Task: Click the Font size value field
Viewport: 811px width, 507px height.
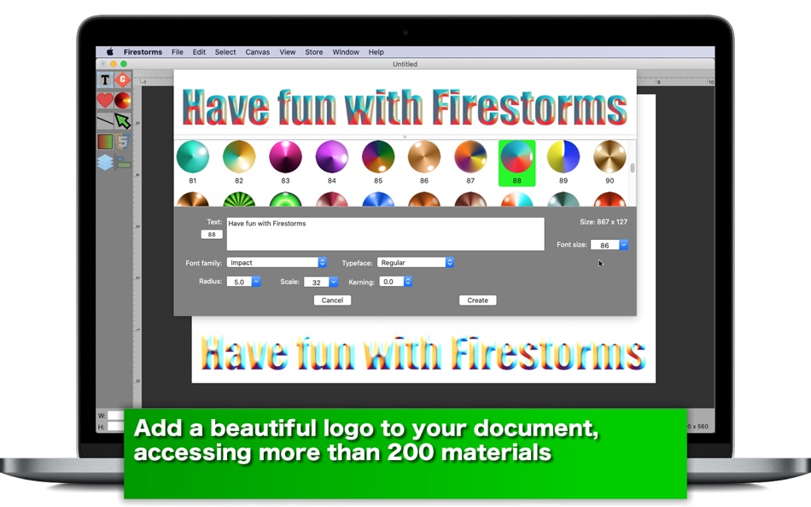Action: (x=605, y=245)
